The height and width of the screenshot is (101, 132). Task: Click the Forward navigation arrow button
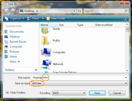(13, 11)
